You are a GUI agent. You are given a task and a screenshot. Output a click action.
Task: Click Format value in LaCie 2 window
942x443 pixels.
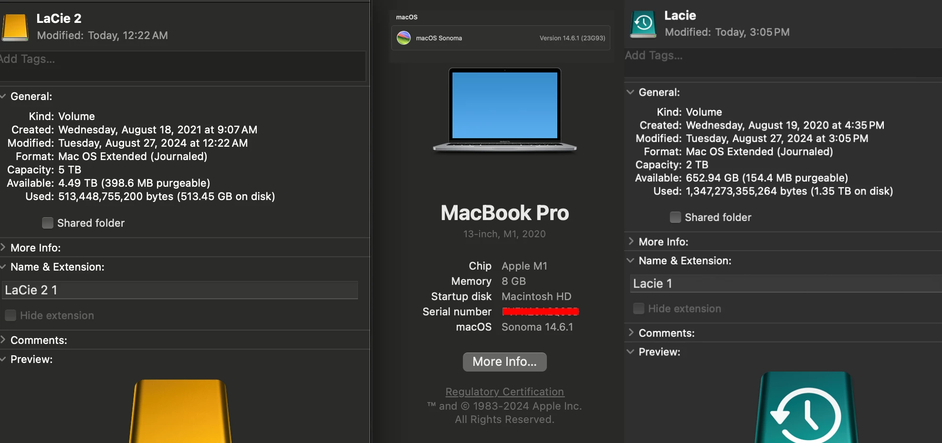(133, 156)
